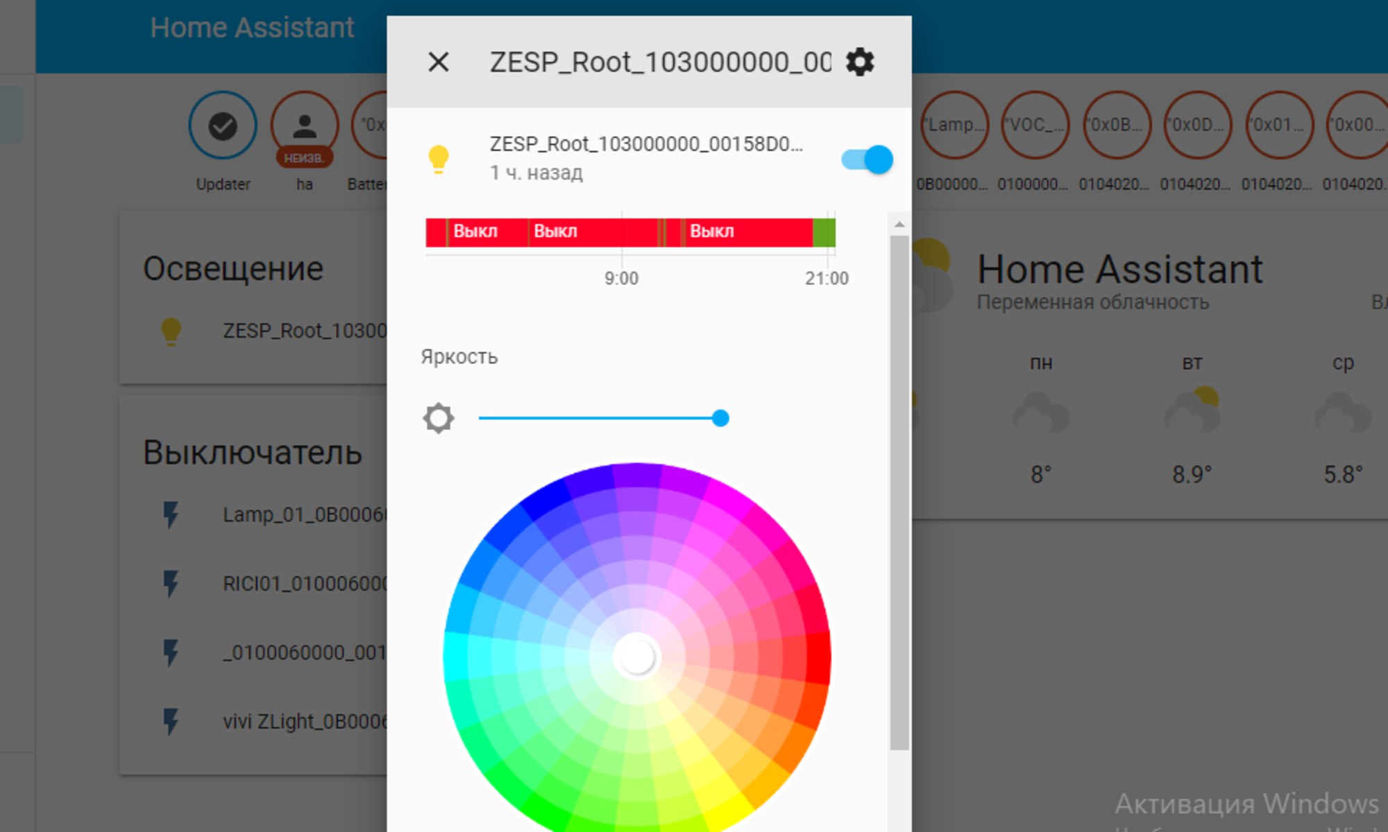Viewport: 1388px width, 832px height.
Task: Click the Home Assistant weather card title
Action: pyautogui.click(x=1119, y=269)
